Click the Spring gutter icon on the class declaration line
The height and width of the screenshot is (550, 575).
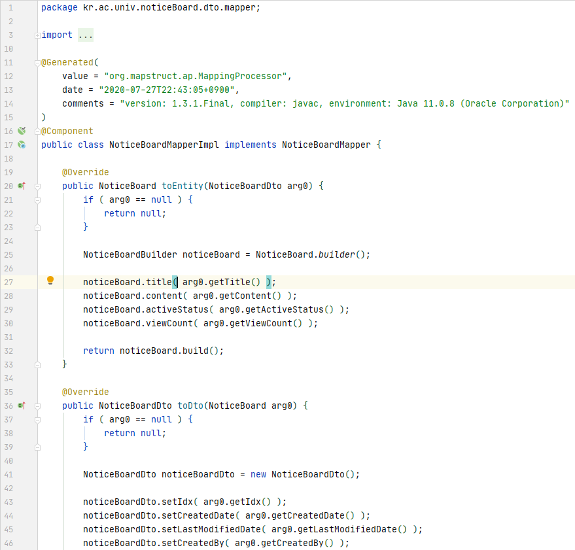[22, 145]
